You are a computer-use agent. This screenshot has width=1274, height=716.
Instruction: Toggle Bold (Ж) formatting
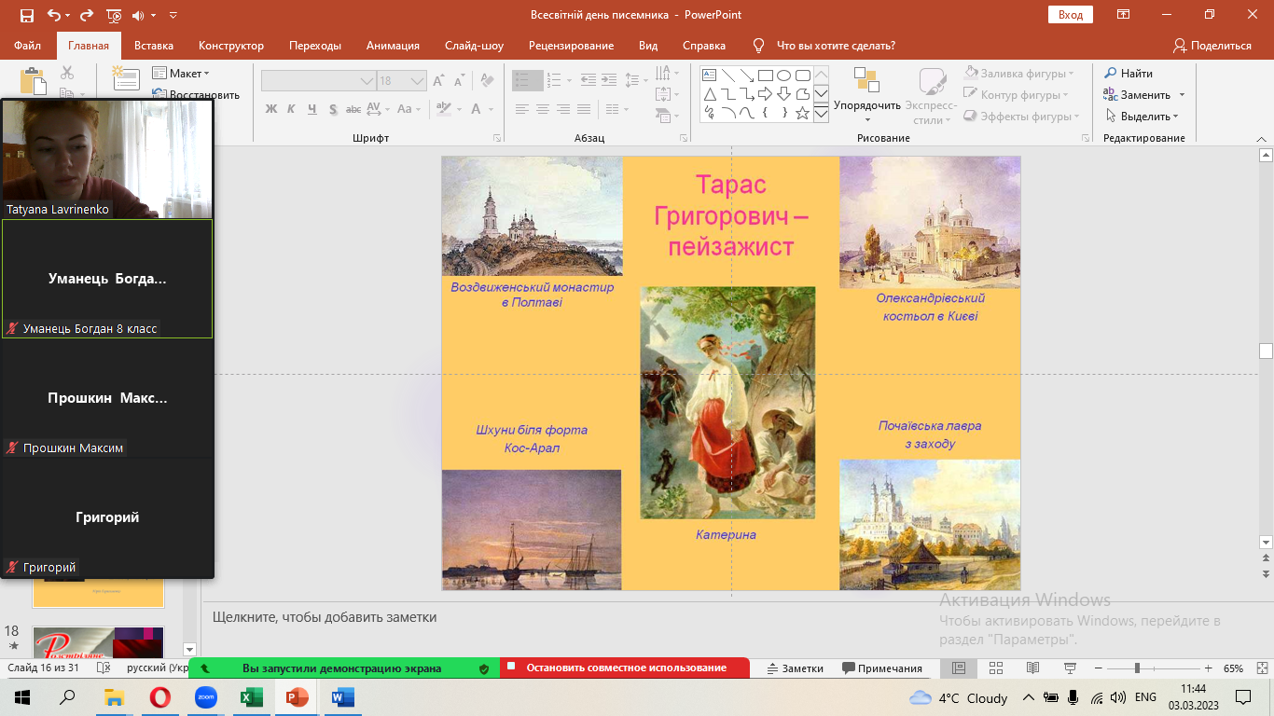(x=271, y=109)
